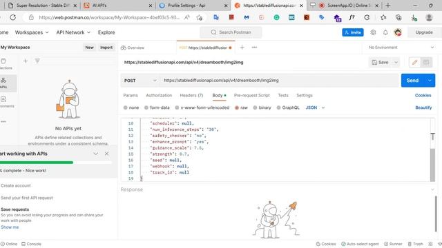Click sidebar more options ellipsis
The height and width of the screenshot is (248, 442).
tap(3, 121)
